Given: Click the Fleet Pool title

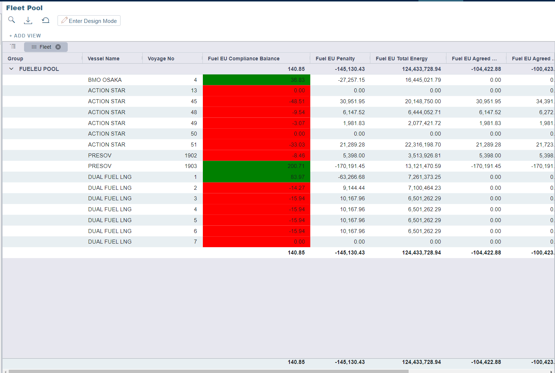Looking at the screenshot, I should pos(24,8).
